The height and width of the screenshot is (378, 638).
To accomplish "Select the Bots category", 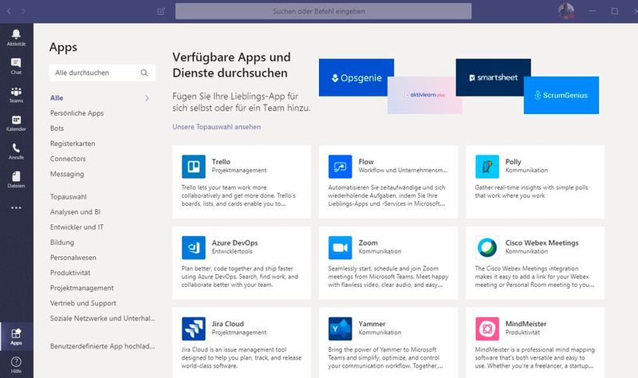I will click(57, 128).
